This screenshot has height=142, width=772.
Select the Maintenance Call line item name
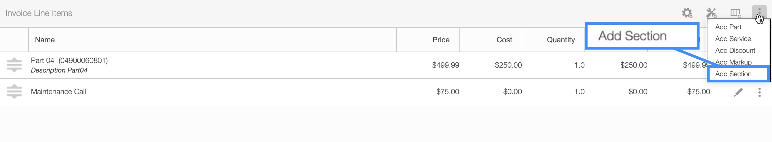[58, 92]
